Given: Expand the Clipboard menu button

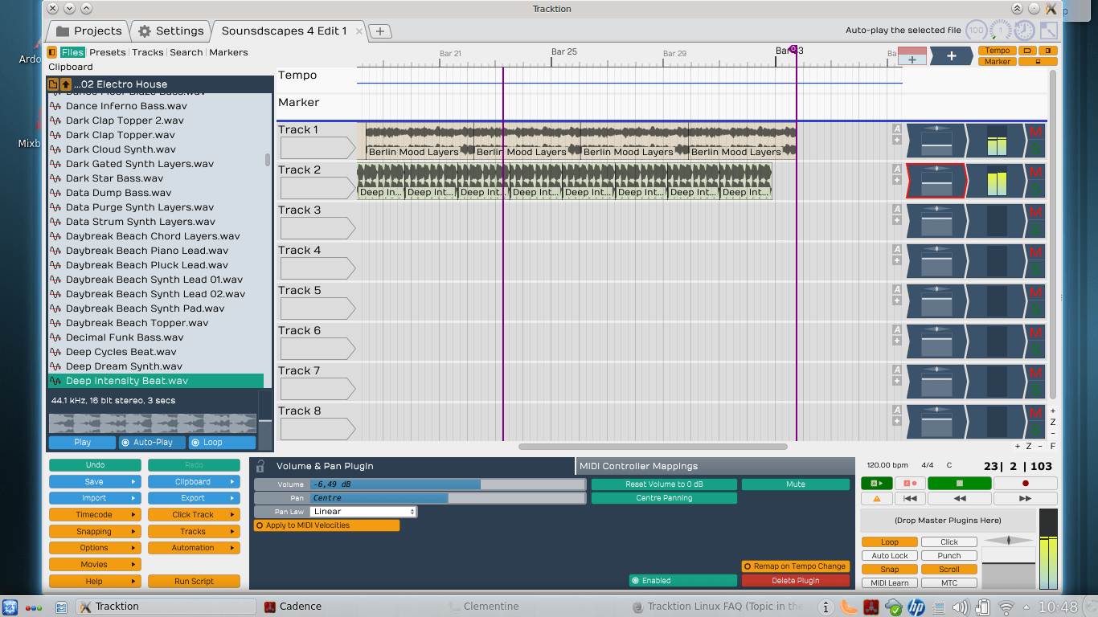Looking at the screenshot, I should (194, 482).
